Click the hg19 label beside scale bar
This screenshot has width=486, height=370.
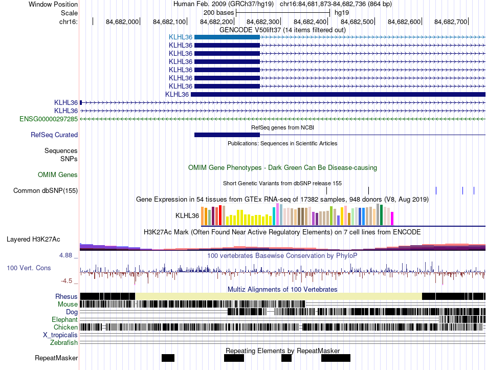[342, 13]
